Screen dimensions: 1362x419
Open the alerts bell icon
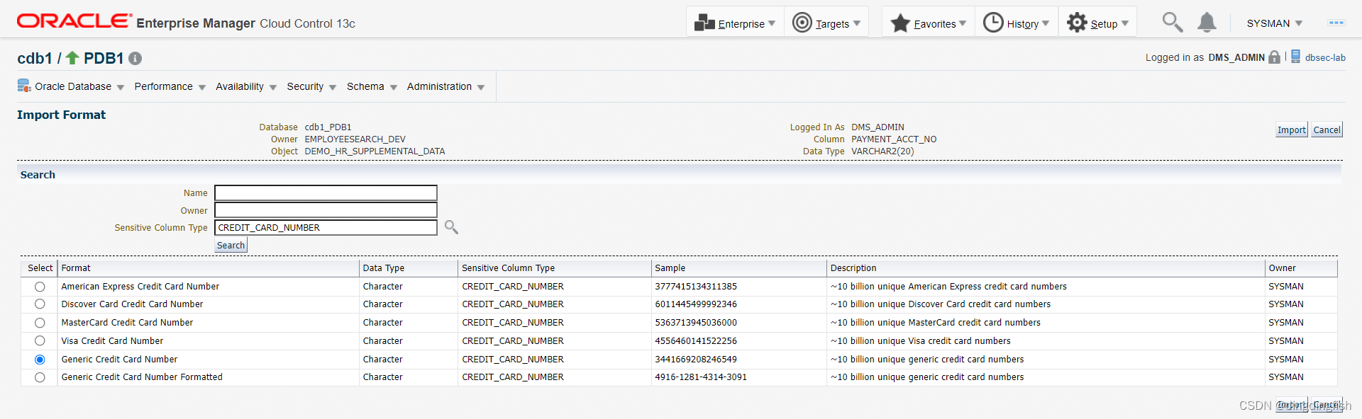click(x=1207, y=23)
